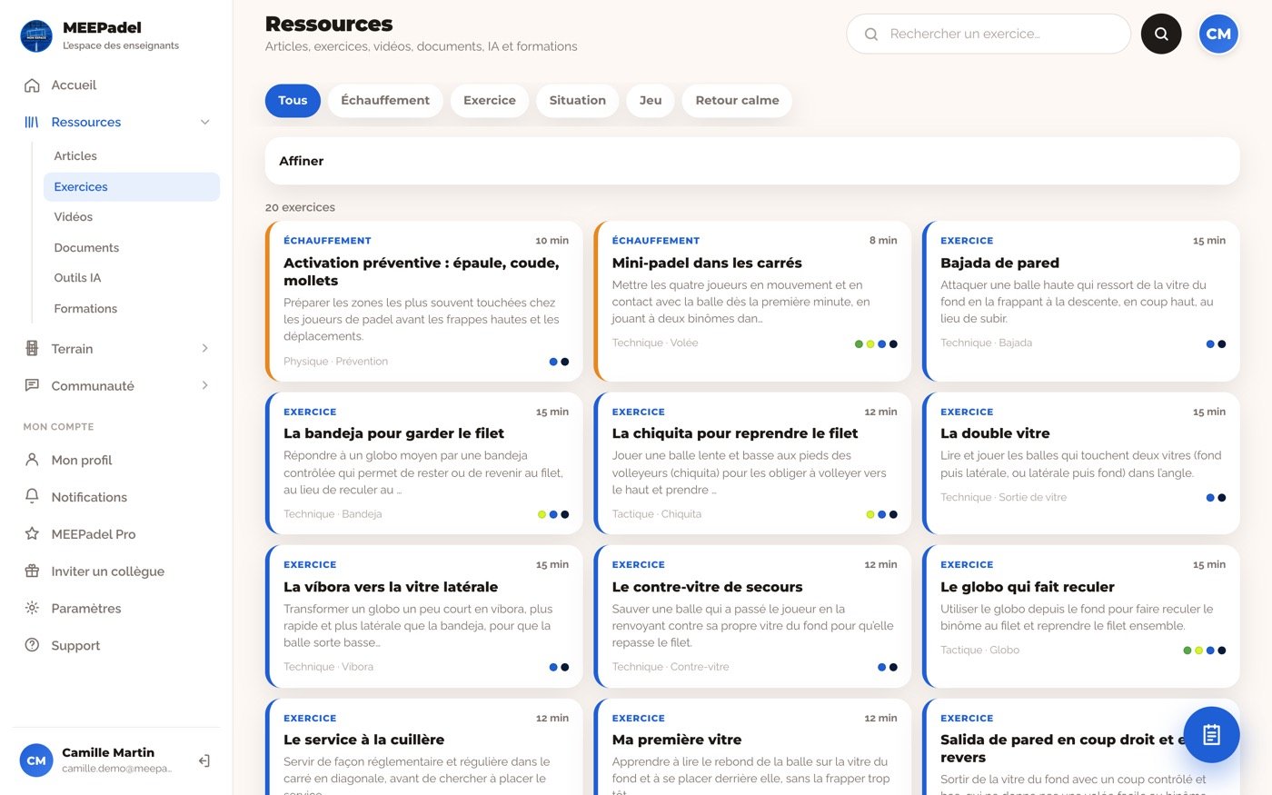Open Accueil via the home icon
The width and height of the screenshot is (1272, 795).
(x=32, y=85)
